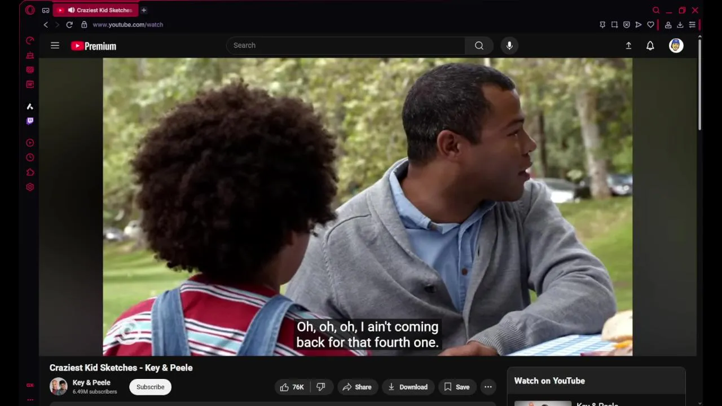Open History clock in sidebar

click(x=30, y=158)
